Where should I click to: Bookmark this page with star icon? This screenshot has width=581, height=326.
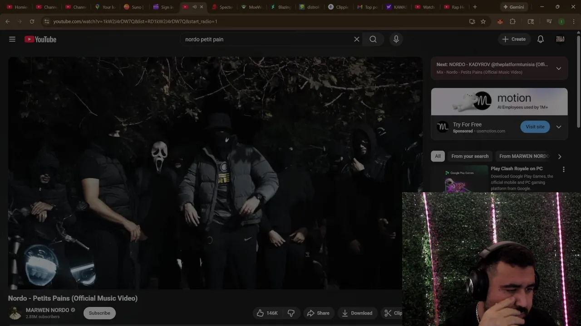483,21
